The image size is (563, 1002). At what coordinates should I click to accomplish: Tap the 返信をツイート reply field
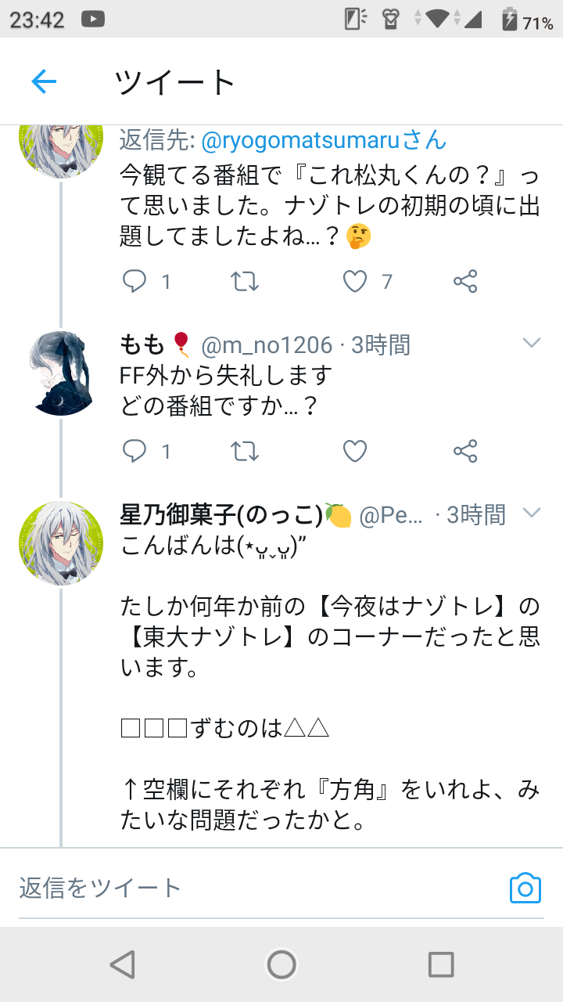pyautogui.click(x=258, y=888)
